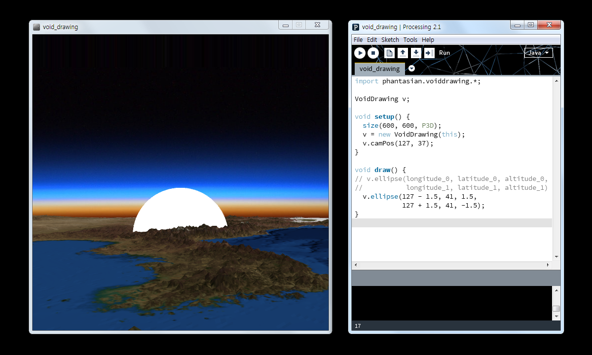Expand the tab menu arrow next to void_drawing
Viewport: 592px width, 355px height.
[412, 69]
